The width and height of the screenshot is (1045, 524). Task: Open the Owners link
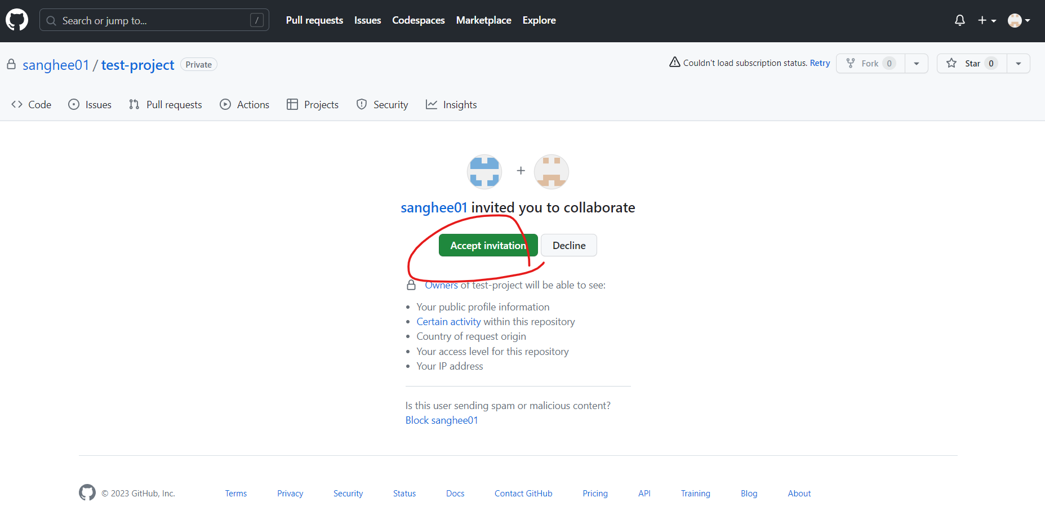coord(441,285)
